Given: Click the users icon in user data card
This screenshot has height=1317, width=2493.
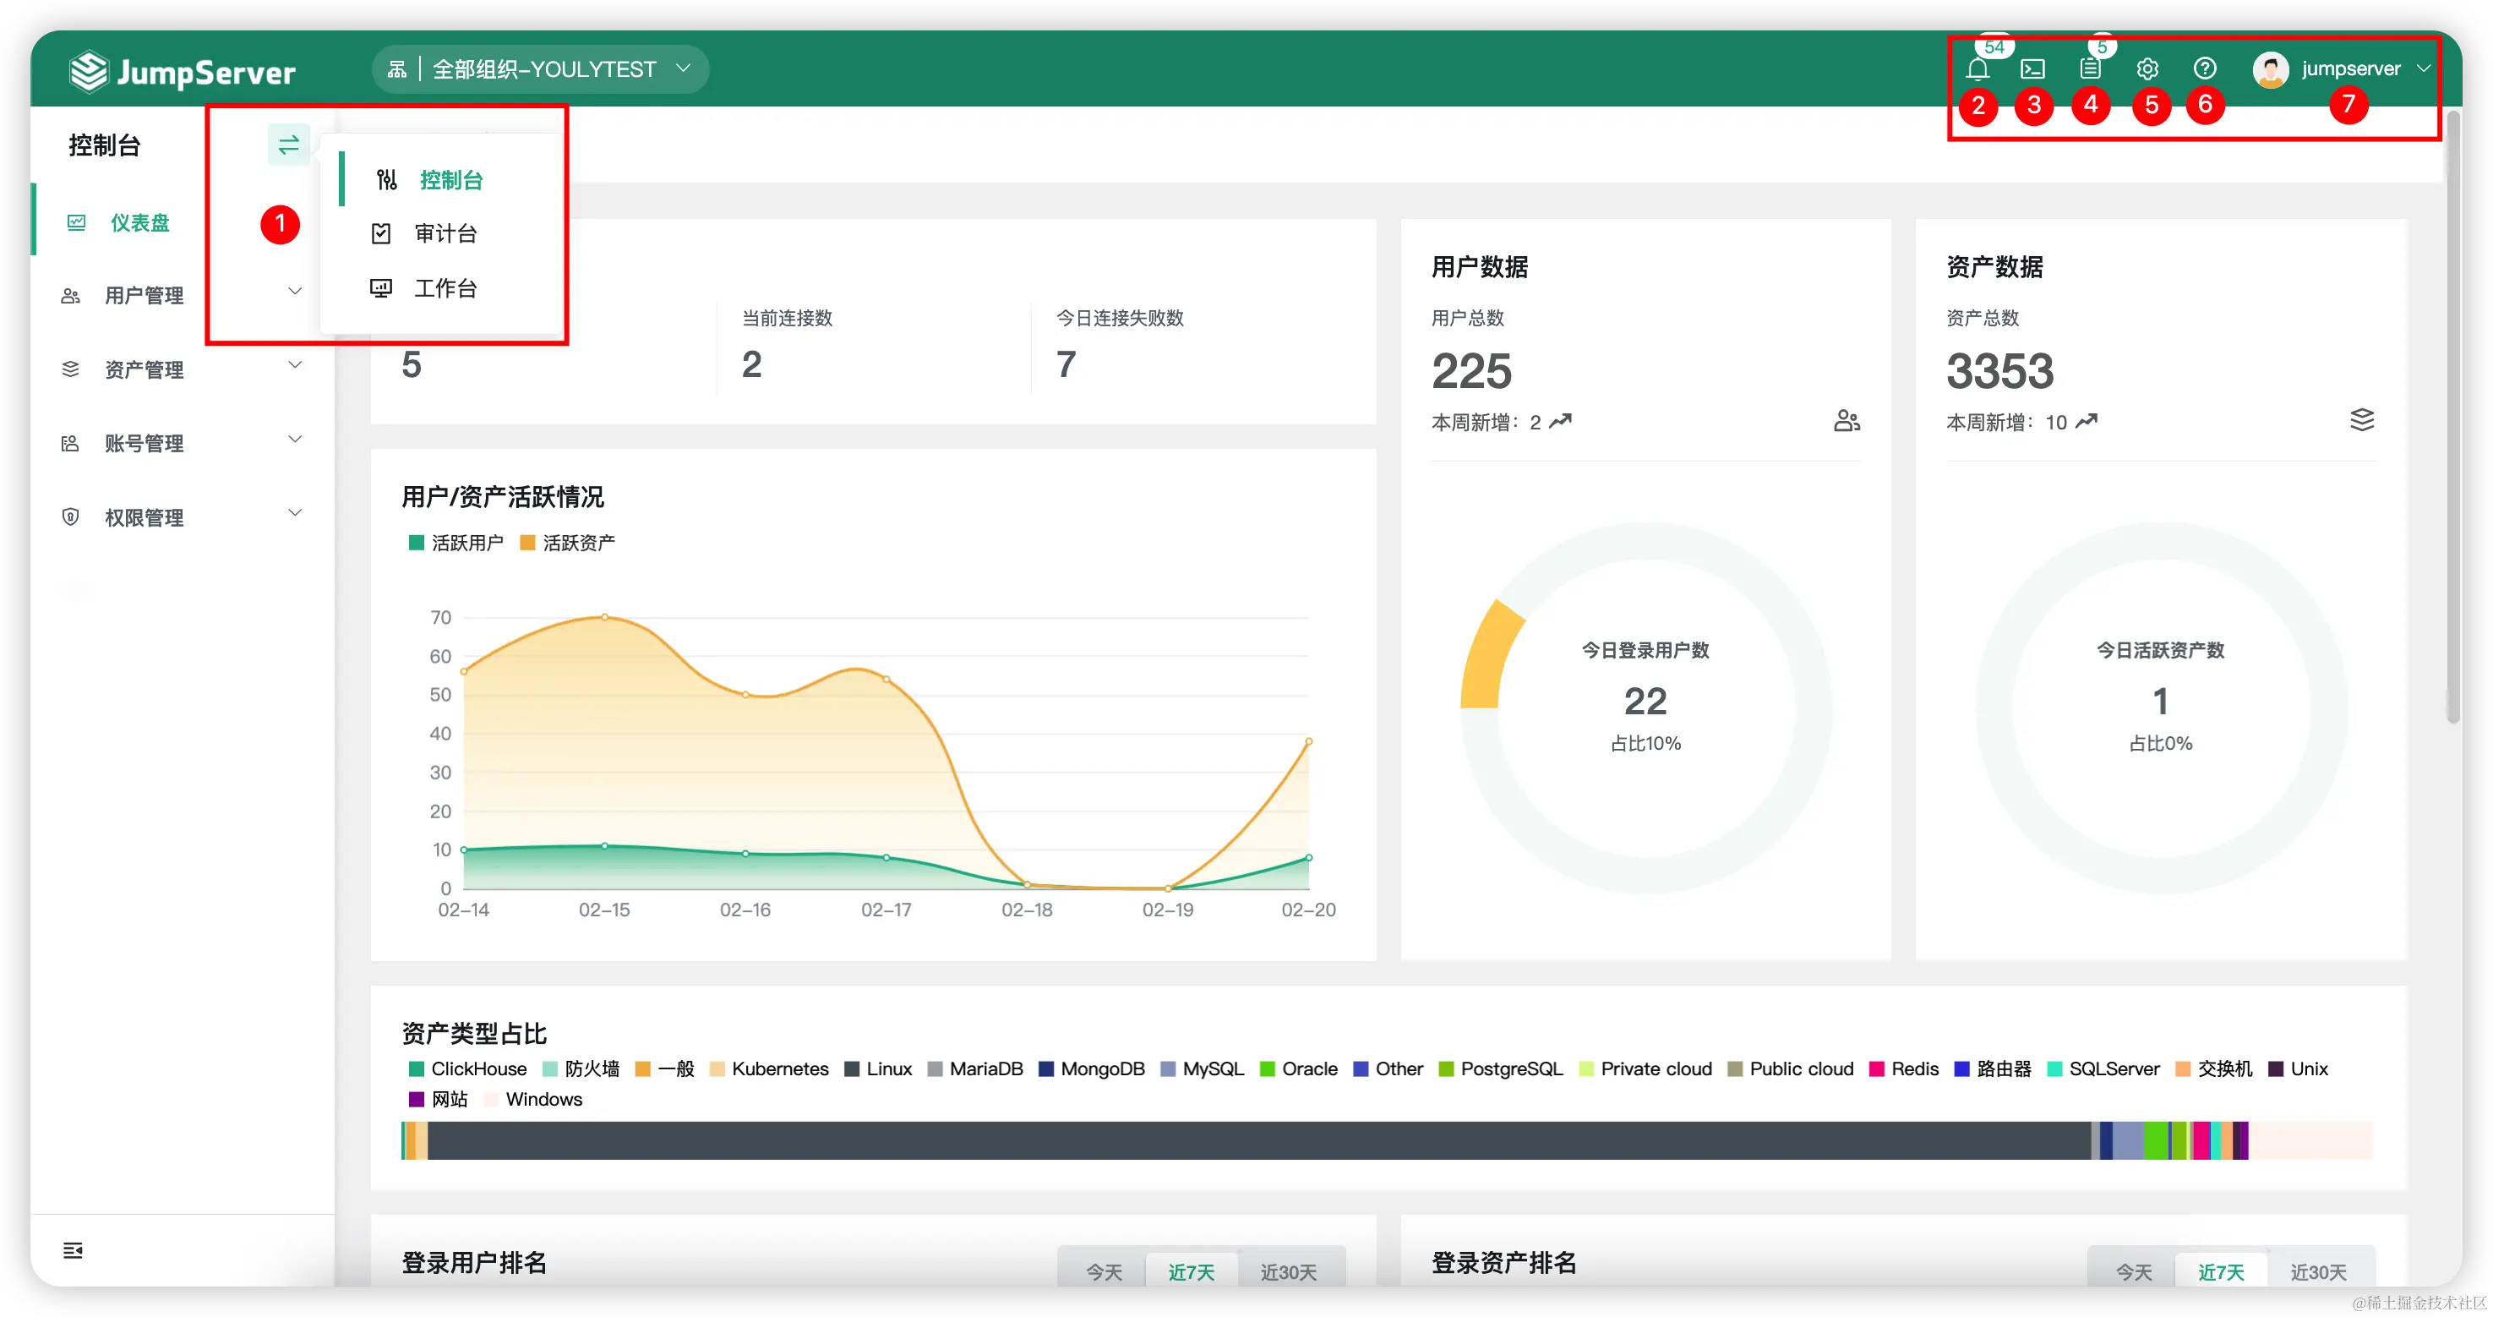Looking at the screenshot, I should pos(1847,421).
